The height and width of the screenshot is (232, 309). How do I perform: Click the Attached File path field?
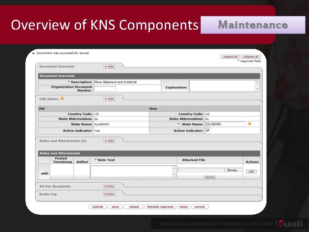[201, 170]
